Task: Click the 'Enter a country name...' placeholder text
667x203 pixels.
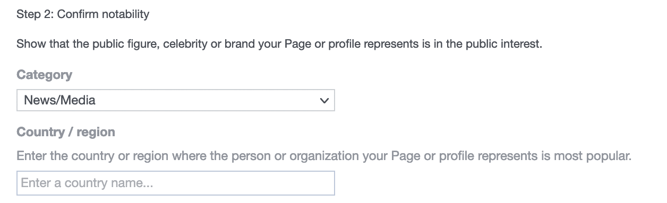Action: pos(87,183)
